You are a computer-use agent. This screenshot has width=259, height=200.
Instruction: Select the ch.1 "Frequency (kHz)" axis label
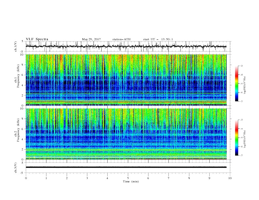[x=18, y=76]
